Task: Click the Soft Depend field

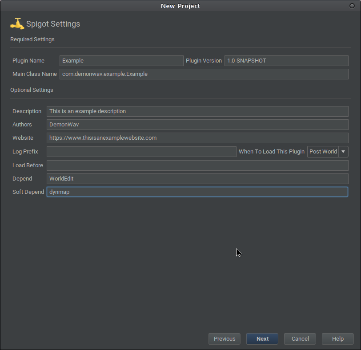Action: pos(197,192)
